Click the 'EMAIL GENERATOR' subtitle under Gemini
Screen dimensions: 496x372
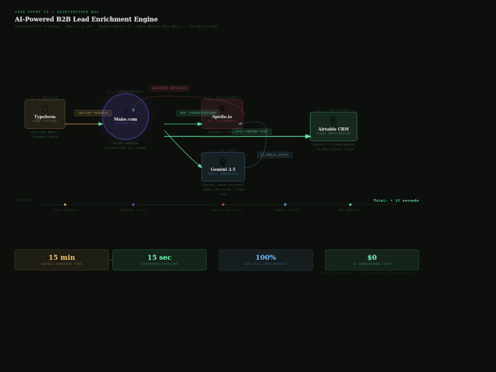(x=223, y=174)
